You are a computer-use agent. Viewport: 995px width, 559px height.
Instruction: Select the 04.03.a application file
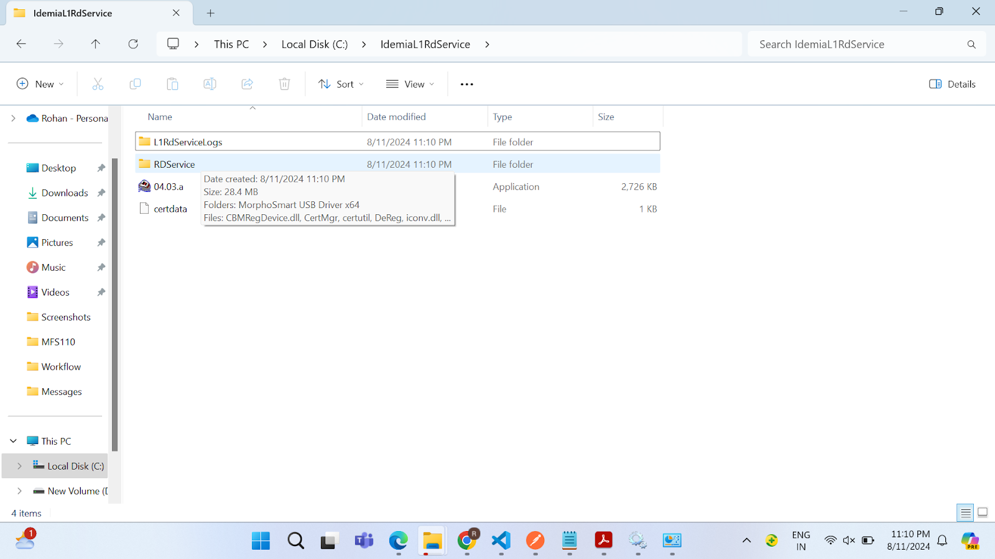click(x=169, y=186)
